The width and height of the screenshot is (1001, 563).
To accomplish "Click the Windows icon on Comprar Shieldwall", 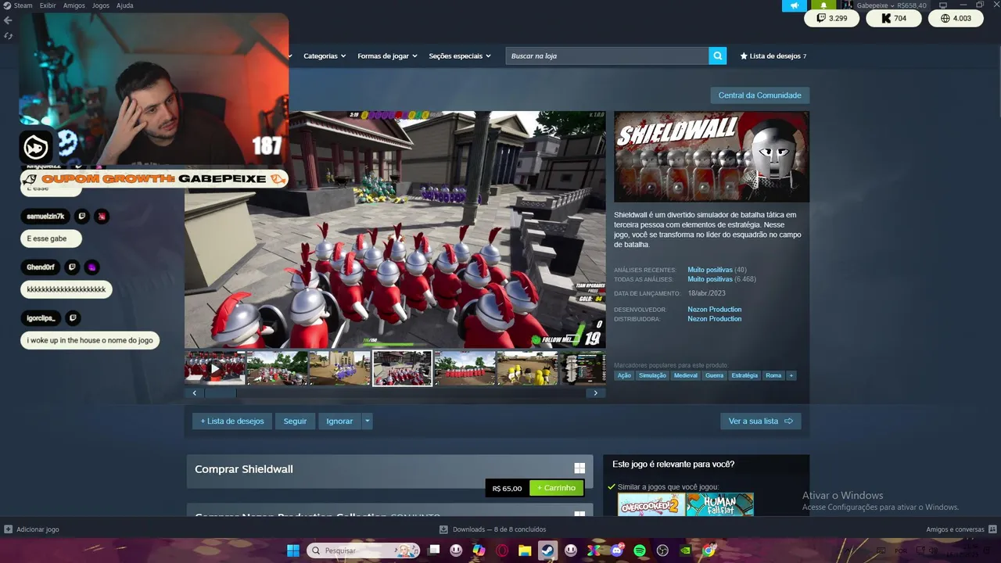I will coord(579,468).
